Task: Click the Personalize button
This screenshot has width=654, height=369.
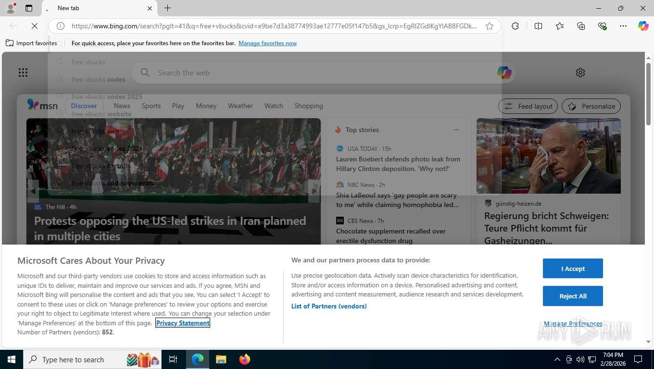Action: click(591, 106)
